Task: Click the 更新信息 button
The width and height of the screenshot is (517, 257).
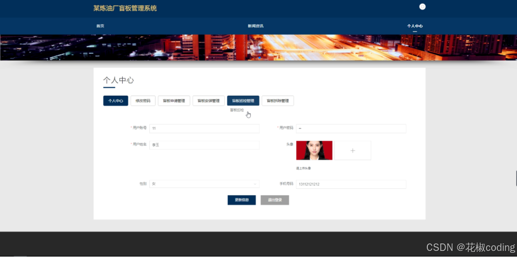Action: tap(241, 200)
